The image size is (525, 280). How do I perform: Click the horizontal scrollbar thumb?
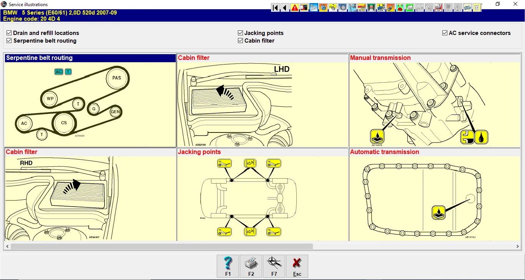[162, 246]
